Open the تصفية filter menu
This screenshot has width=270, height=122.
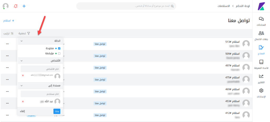coord(24,33)
